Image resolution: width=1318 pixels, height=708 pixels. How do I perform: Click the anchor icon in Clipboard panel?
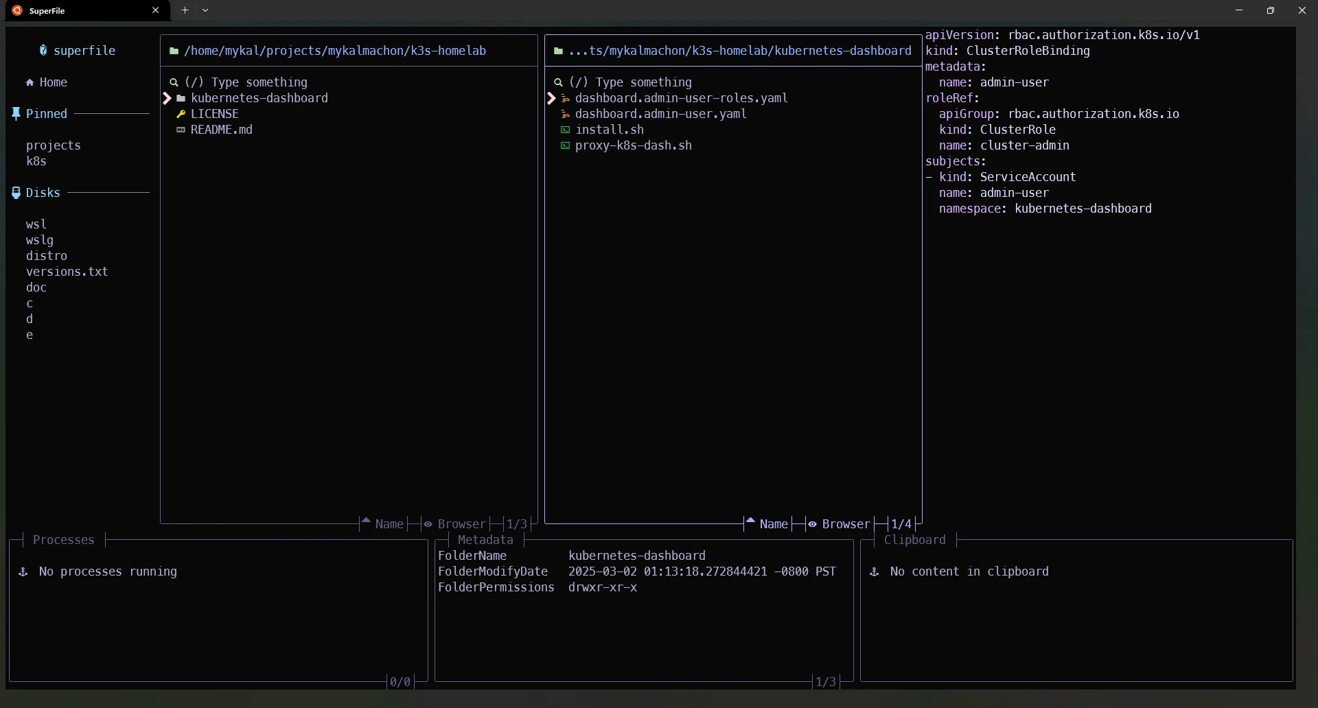pyautogui.click(x=875, y=571)
